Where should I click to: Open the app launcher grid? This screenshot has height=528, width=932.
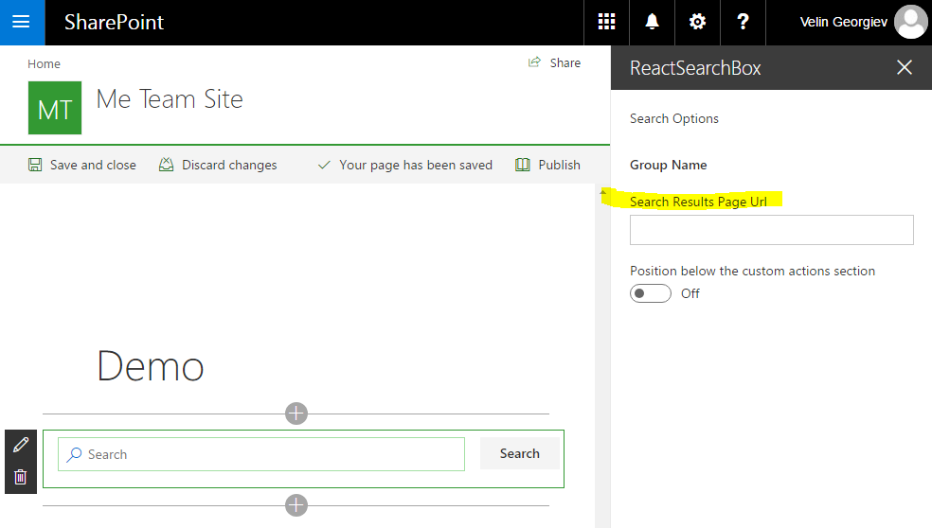(606, 22)
